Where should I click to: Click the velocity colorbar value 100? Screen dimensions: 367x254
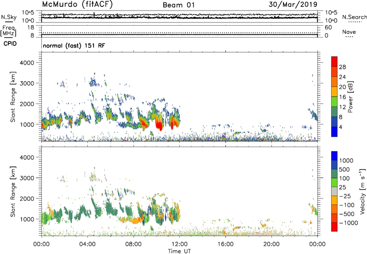[x=345, y=178]
